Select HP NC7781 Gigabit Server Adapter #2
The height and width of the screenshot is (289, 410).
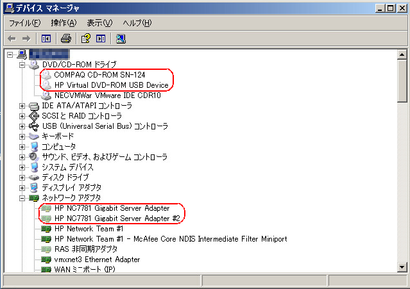coord(117,219)
